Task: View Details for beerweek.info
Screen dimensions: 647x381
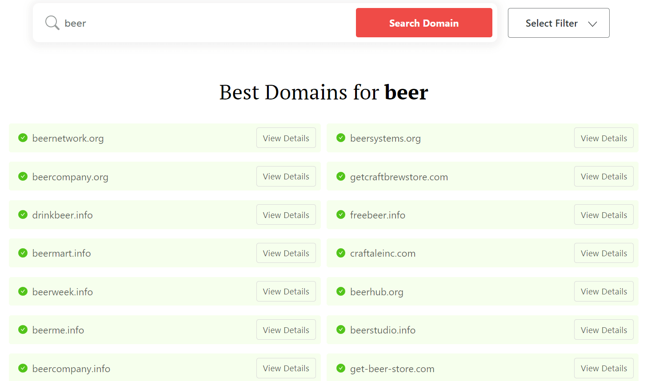Action: (286, 291)
